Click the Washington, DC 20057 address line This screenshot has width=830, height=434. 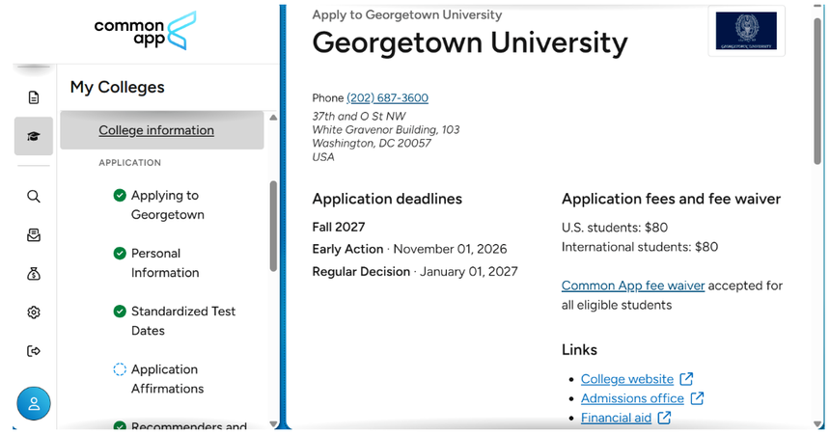tap(372, 144)
